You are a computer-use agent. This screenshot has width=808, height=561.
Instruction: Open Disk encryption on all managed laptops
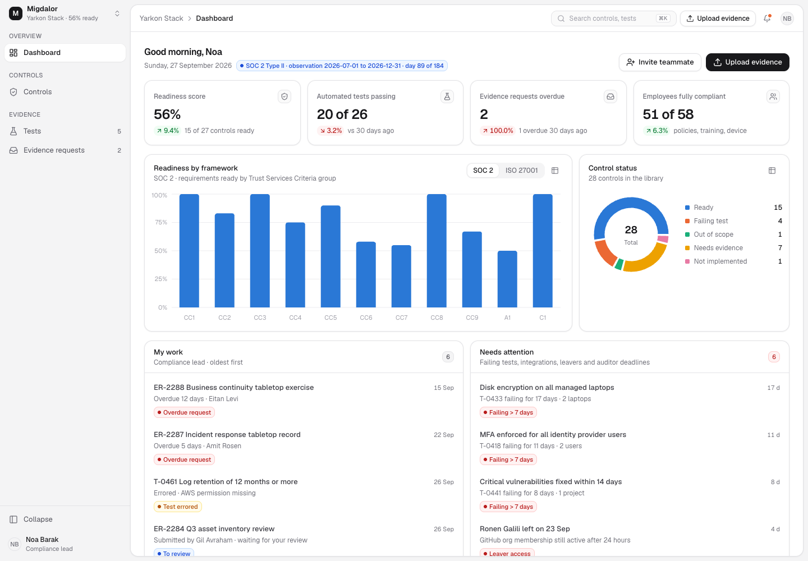click(x=630, y=399)
